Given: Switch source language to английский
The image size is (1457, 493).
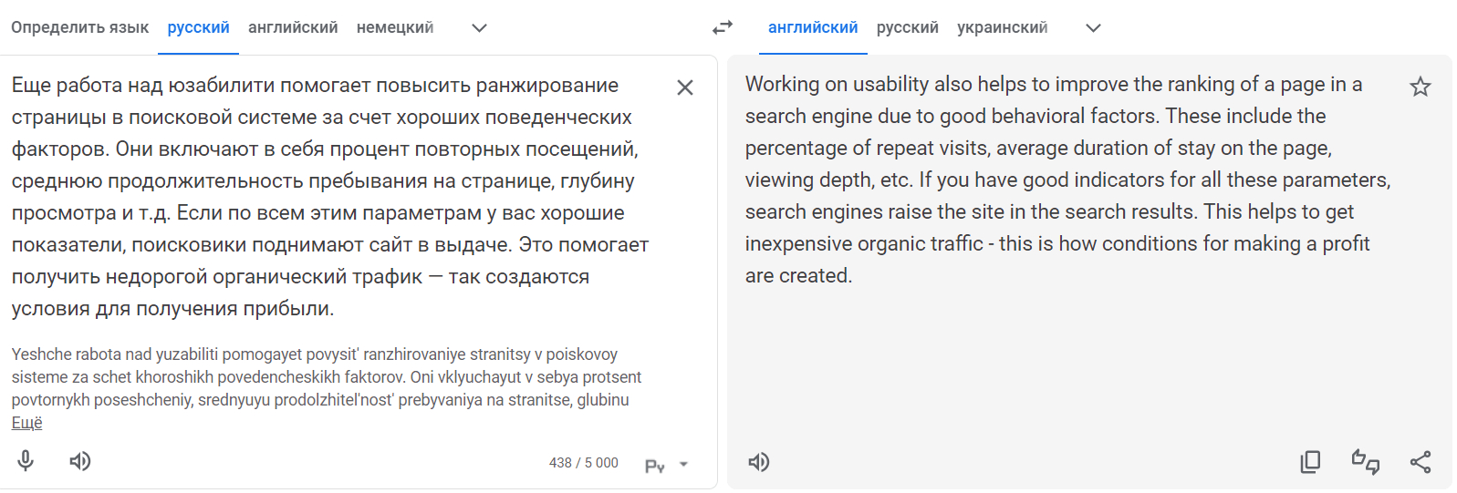Looking at the screenshot, I should [293, 27].
